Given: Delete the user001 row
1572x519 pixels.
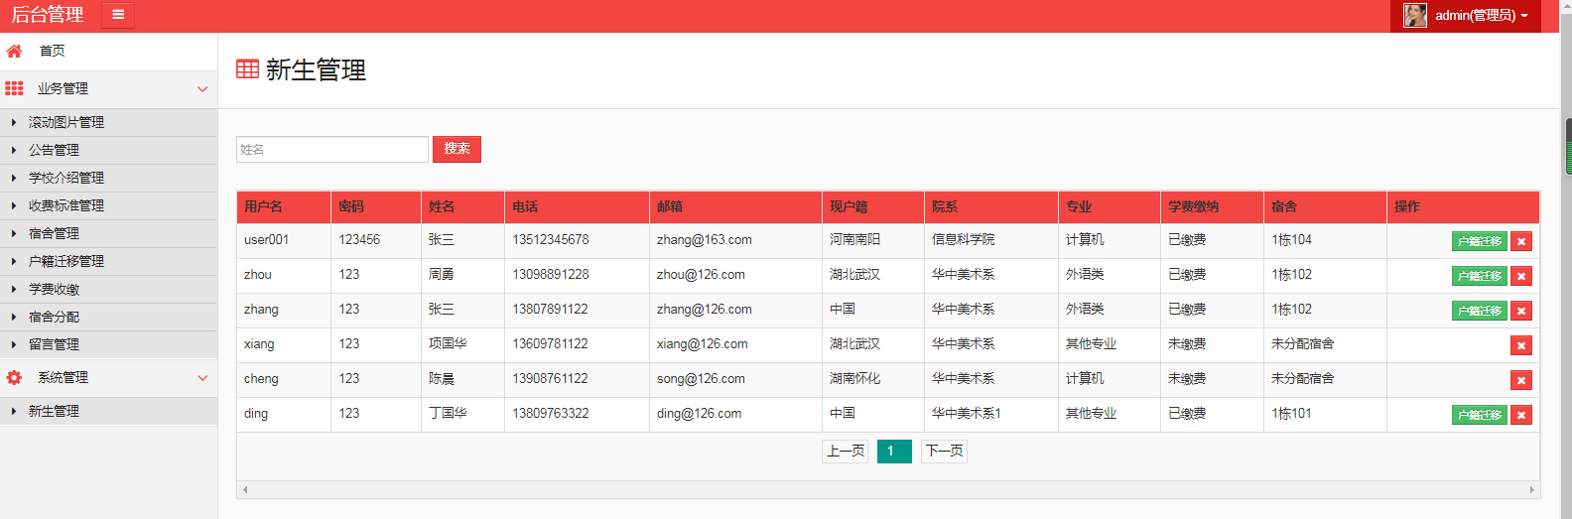Looking at the screenshot, I should tap(1520, 241).
